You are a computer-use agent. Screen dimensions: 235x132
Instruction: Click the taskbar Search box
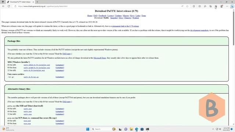tap(104, 129)
